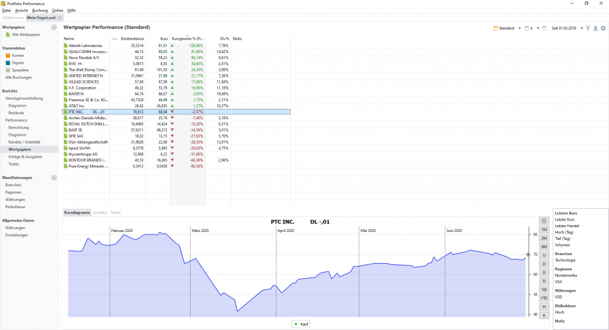Open Branchen classification
609x330 pixels.
13,185
